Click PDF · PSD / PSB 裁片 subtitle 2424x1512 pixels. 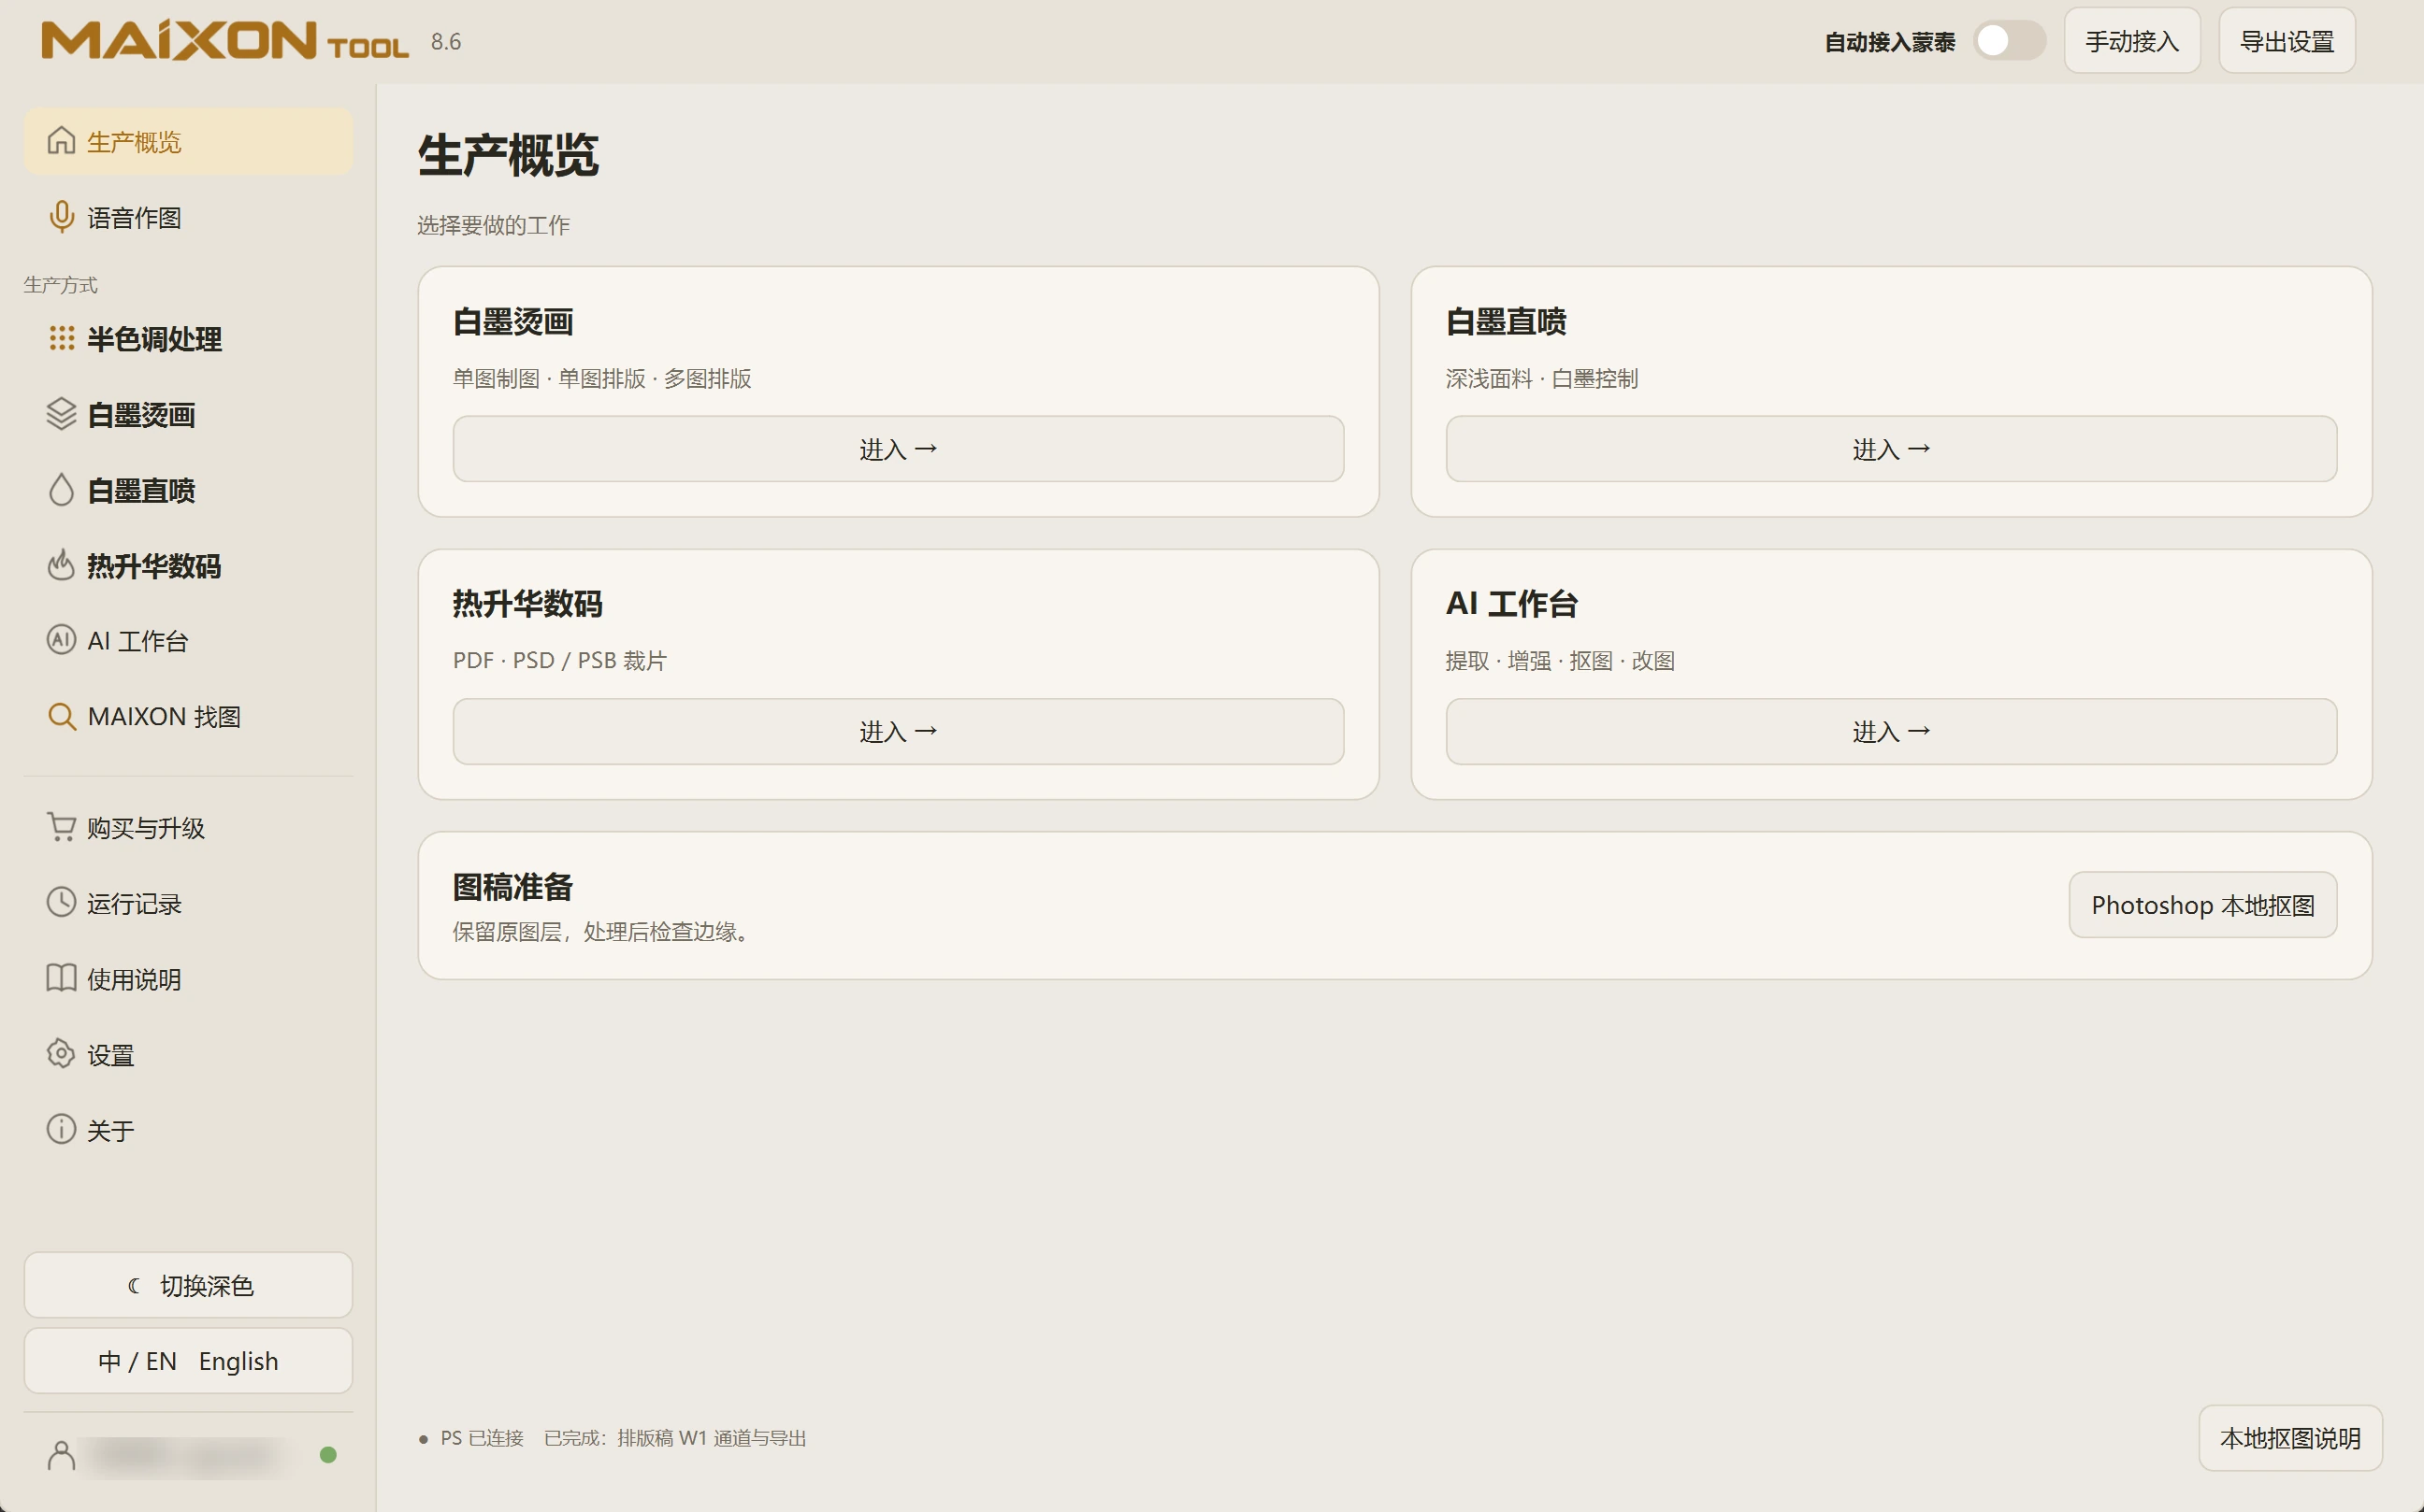click(559, 660)
